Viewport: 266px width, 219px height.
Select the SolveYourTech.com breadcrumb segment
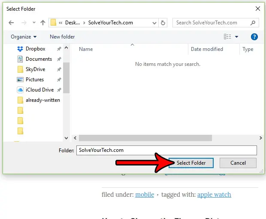pyautogui.click(x=110, y=23)
